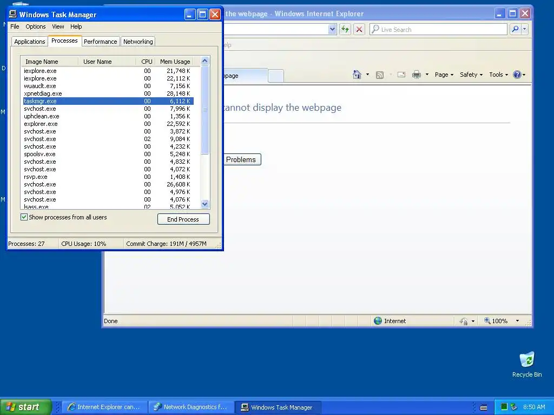Viewport: 554px width, 415px height.
Task: Select the rsvp.exe process row
Action: 108,177
